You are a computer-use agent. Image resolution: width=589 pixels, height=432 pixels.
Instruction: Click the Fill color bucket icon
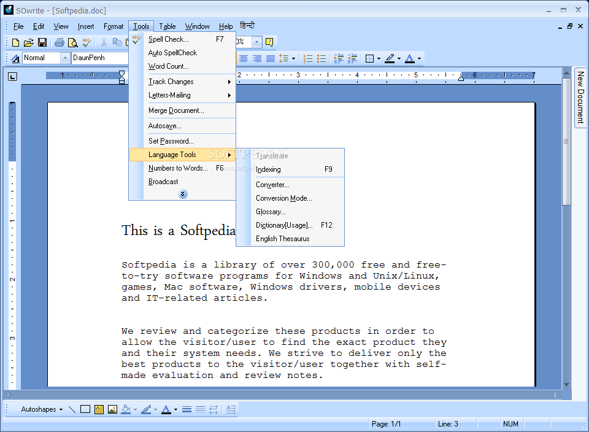click(x=126, y=409)
